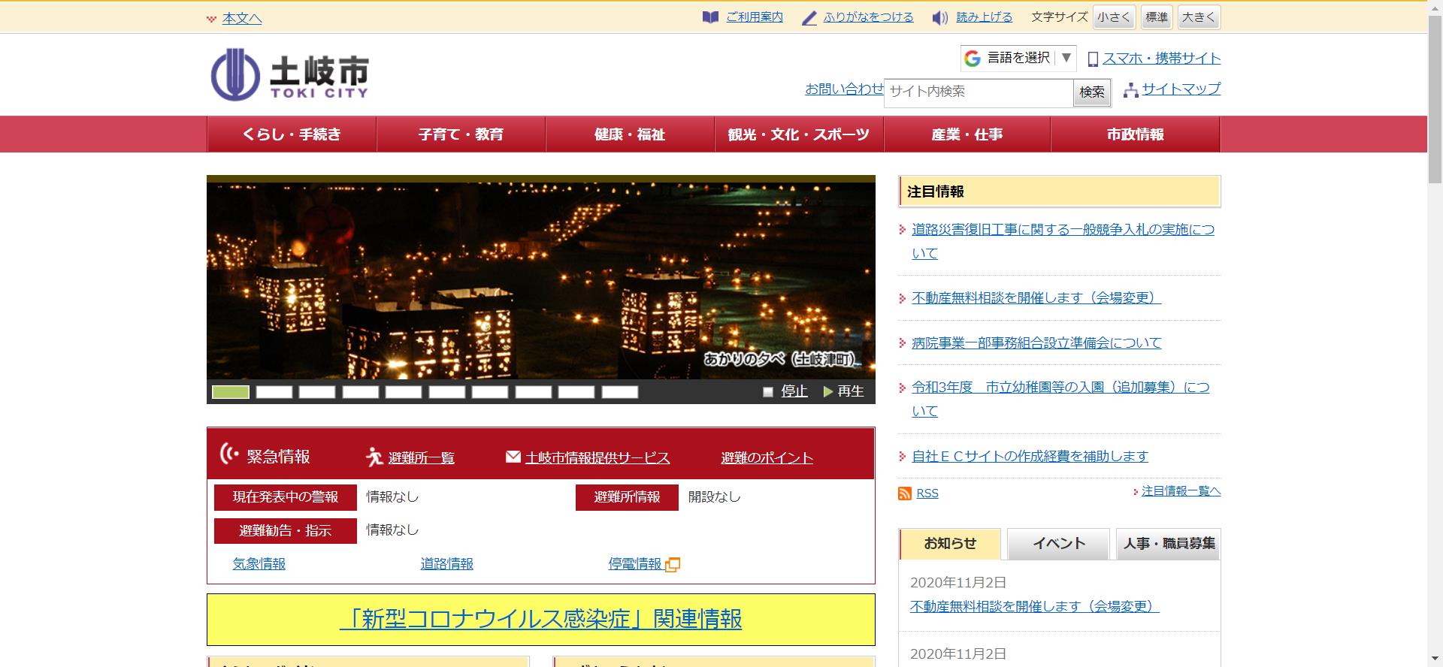Select the second slideshow indicator

tap(274, 392)
